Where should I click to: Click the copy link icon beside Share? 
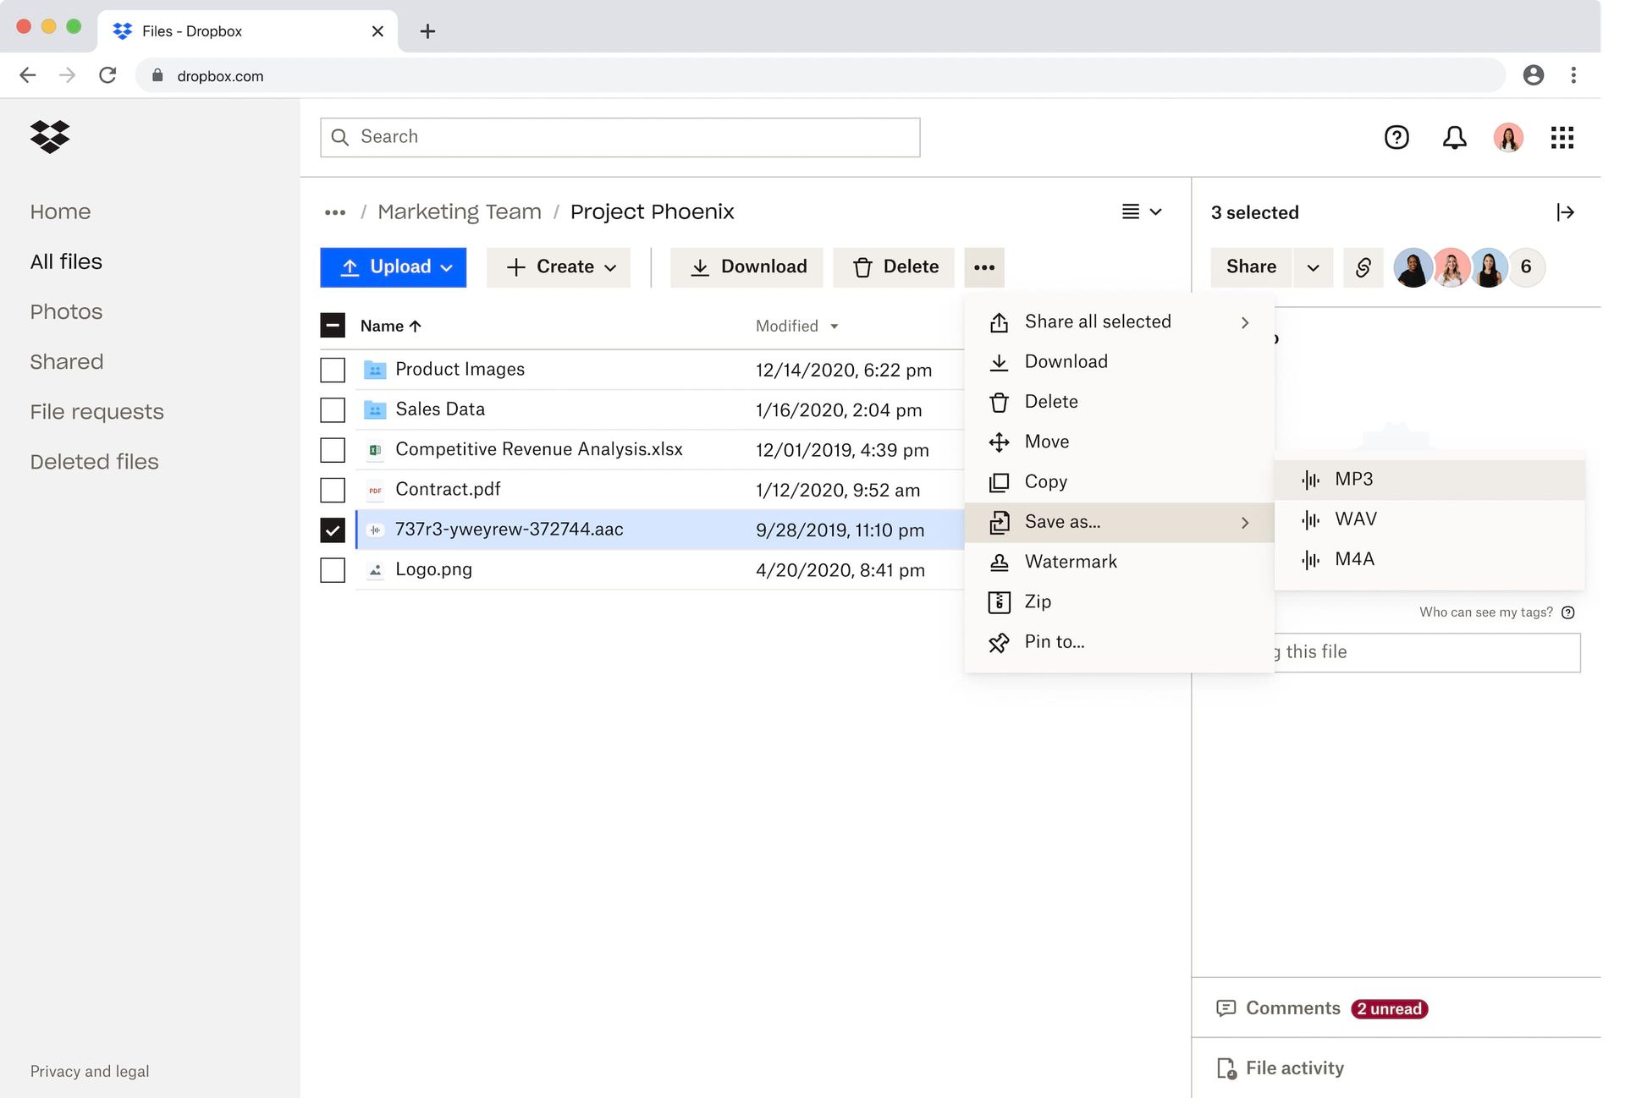point(1363,267)
